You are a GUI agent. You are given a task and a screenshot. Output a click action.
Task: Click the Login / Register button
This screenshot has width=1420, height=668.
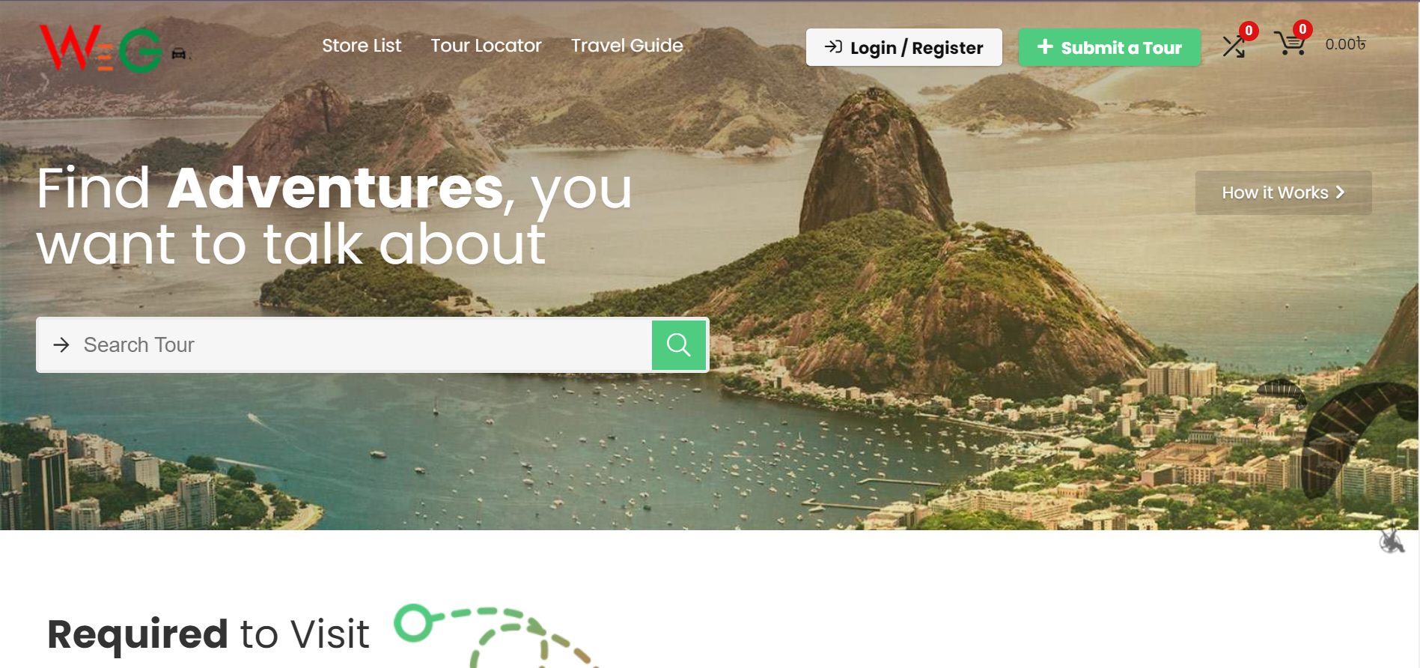point(904,47)
